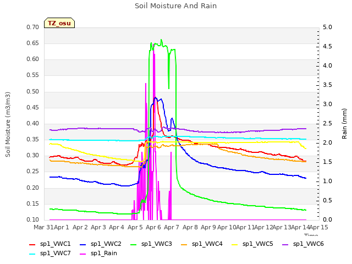Click the orange sp1_VWC4 legend swatch

(x=184, y=244)
